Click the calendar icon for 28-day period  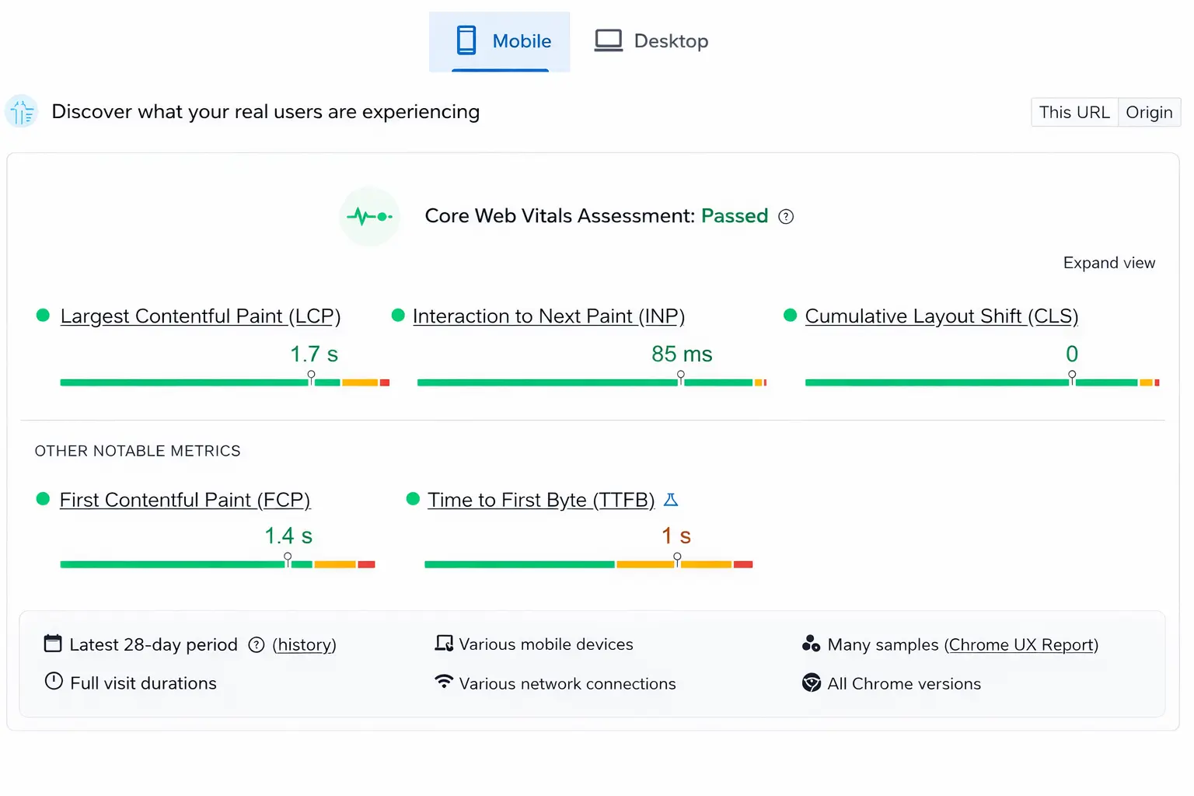pyautogui.click(x=53, y=644)
